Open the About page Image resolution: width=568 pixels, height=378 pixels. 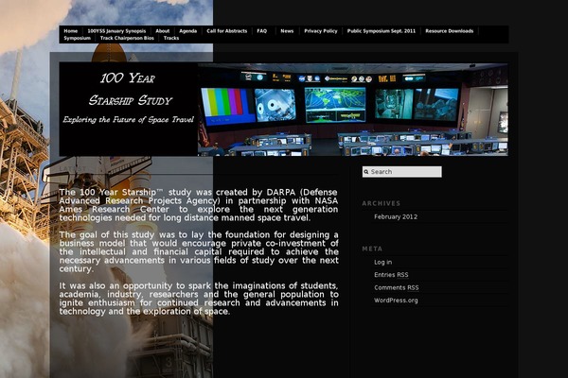click(163, 31)
